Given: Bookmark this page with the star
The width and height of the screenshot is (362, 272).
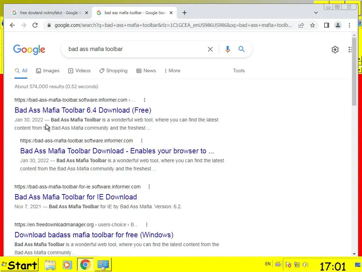Looking at the screenshot, I should click(x=313, y=25).
